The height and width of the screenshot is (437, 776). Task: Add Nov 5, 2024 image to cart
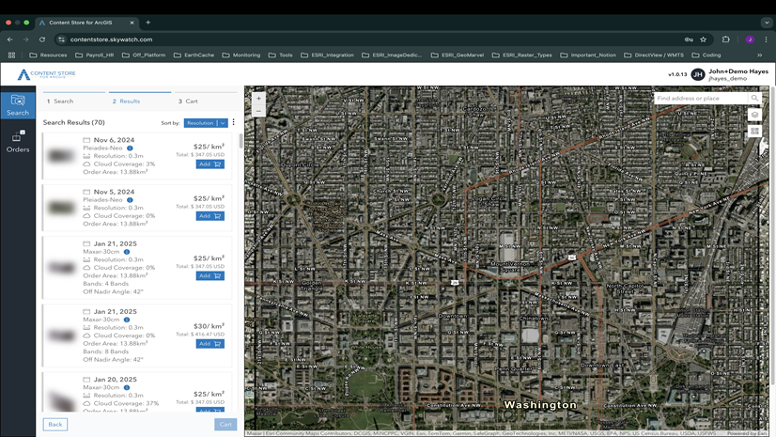(210, 216)
